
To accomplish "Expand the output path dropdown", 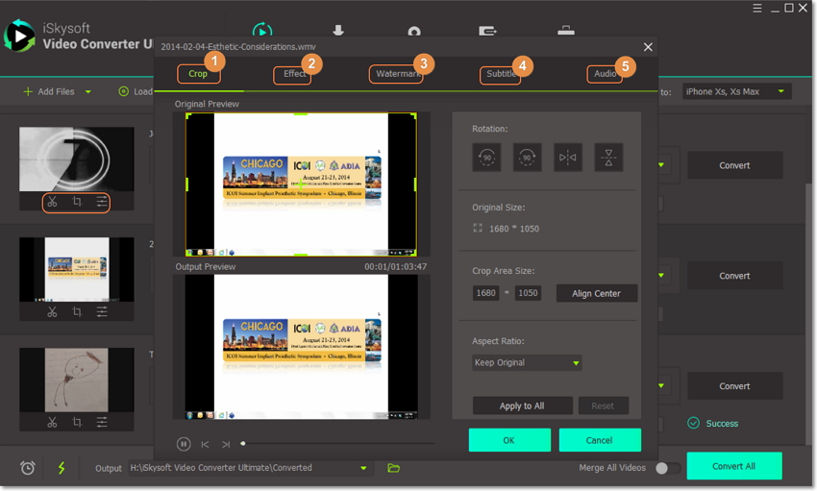I will [x=363, y=468].
